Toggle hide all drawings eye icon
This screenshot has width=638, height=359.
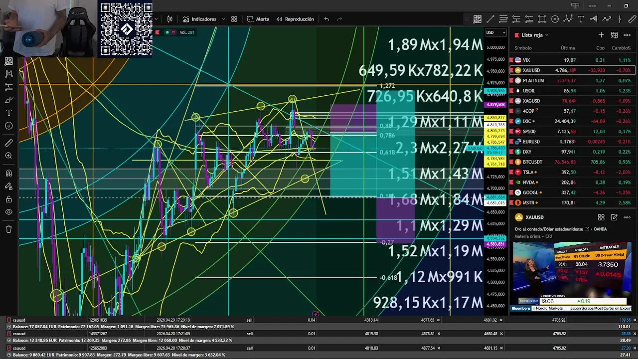click(x=8, y=212)
